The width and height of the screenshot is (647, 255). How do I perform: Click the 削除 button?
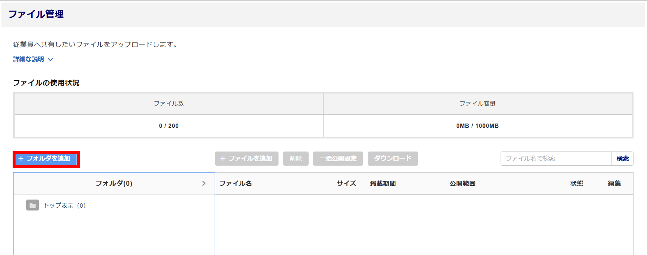tap(296, 159)
